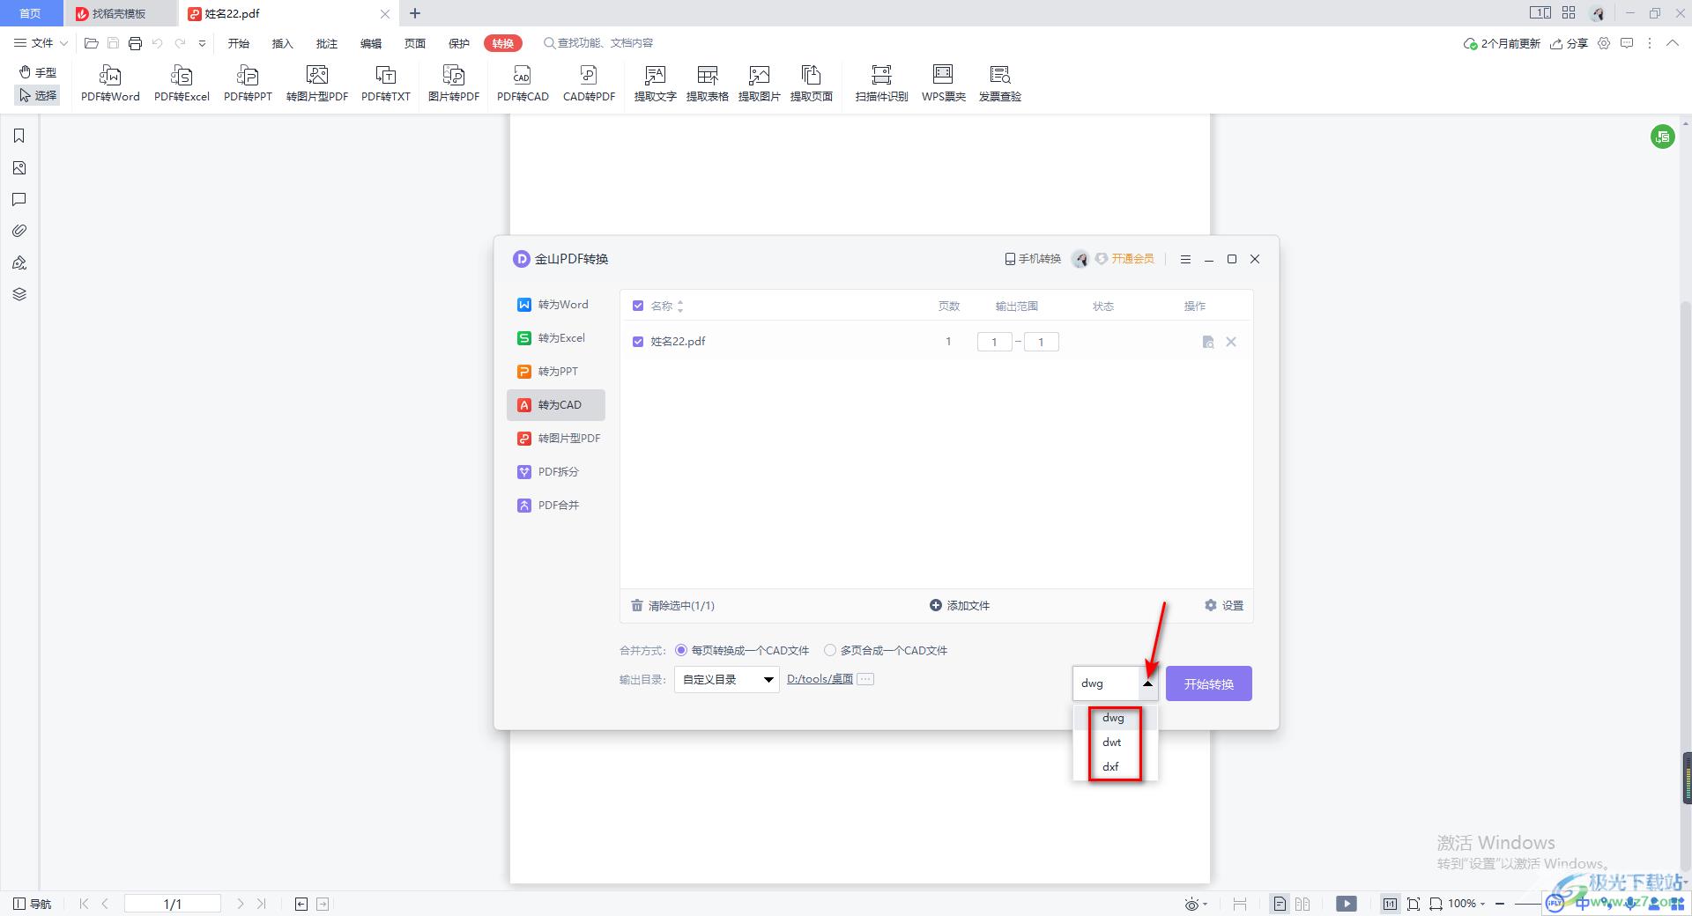Image resolution: width=1692 pixels, height=916 pixels.
Task: Click the open folder icon in quick toolbar
Action: 91,43
